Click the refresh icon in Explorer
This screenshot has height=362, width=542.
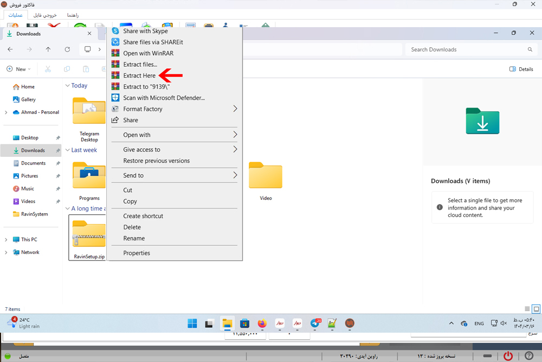point(67,49)
